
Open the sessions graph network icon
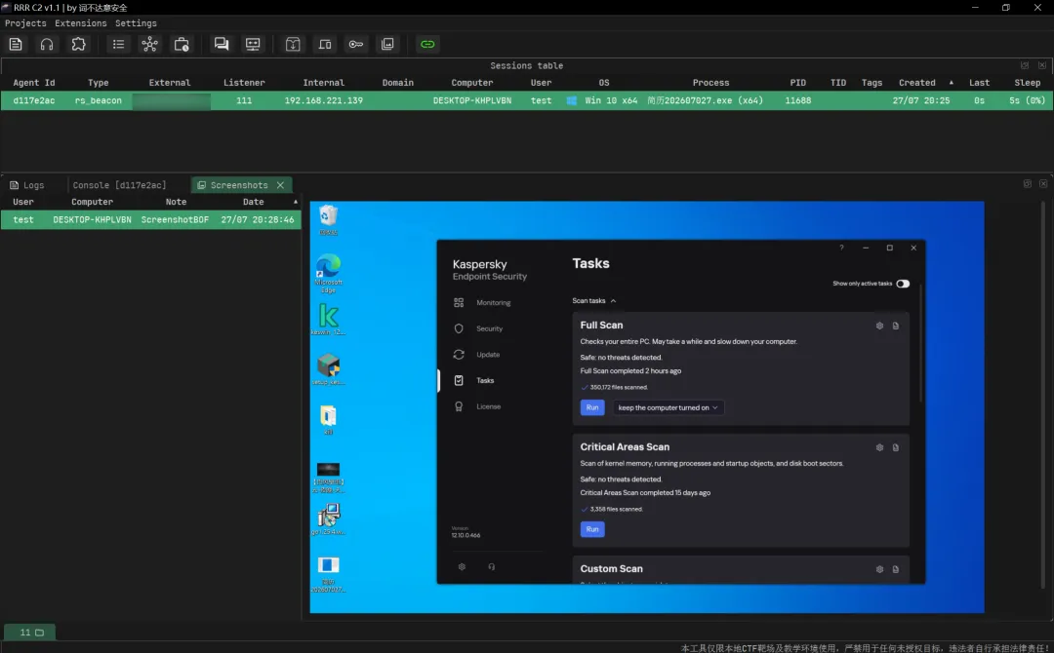[x=150, y=44]
